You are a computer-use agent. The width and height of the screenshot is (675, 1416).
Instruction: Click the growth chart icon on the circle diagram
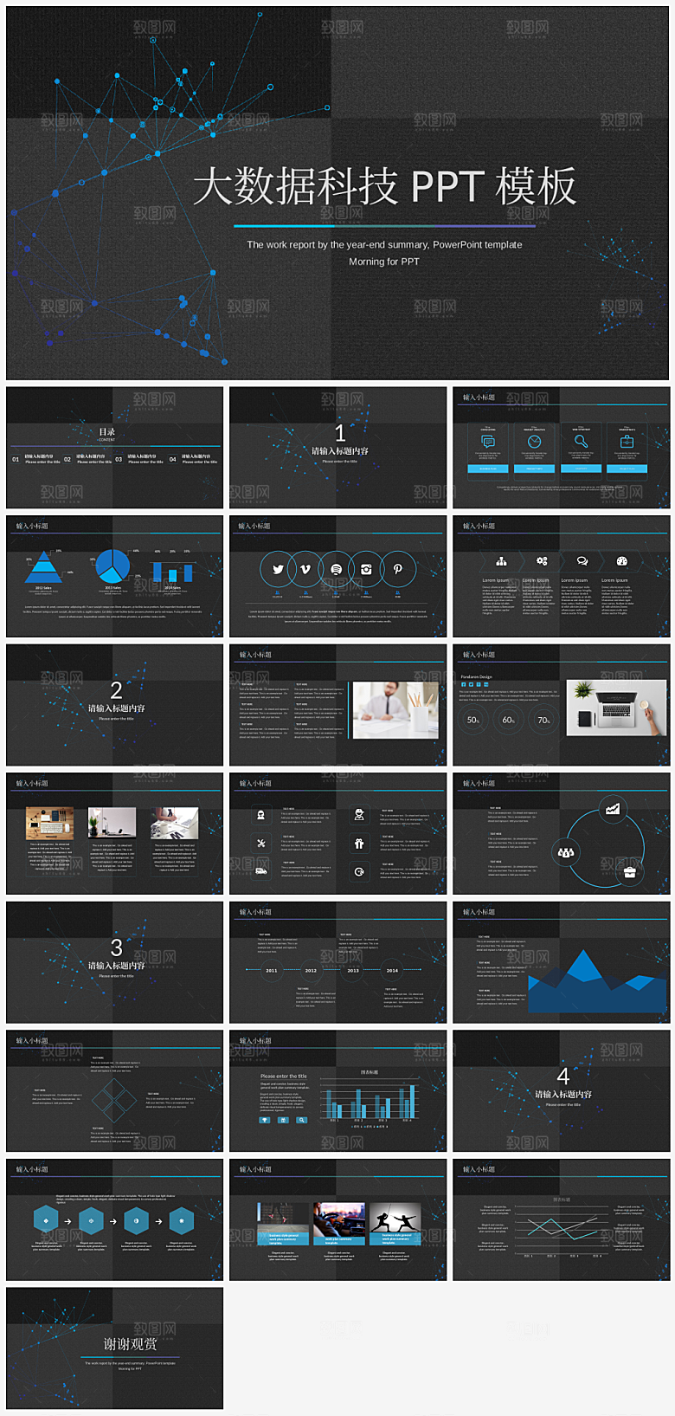point(613,809)
